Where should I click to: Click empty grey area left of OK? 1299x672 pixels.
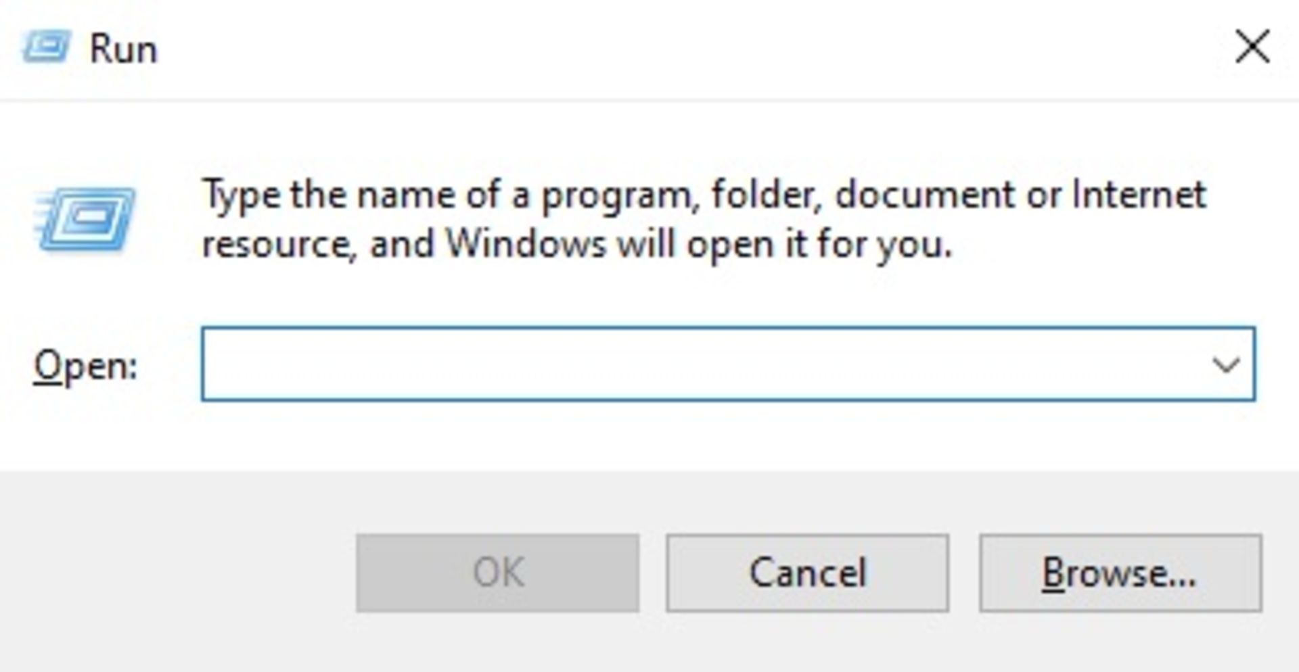[x=176, y=573]
